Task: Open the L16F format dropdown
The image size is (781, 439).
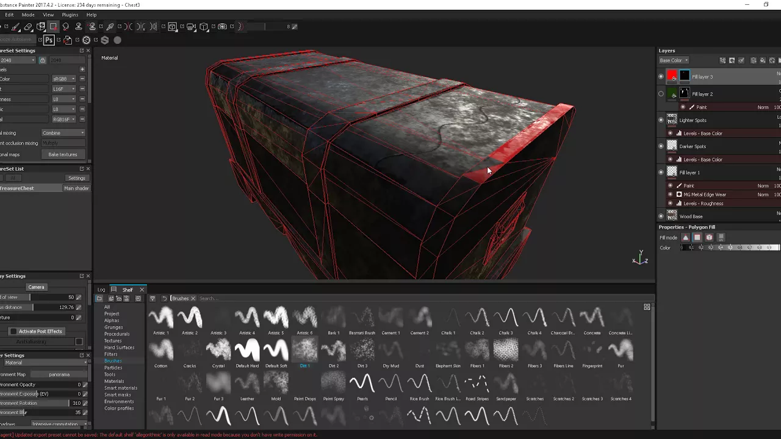Action: tap(64, 89)
